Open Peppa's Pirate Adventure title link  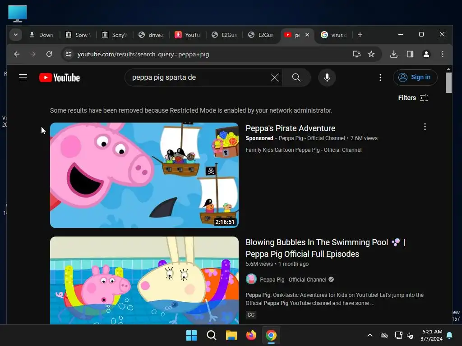290,128
